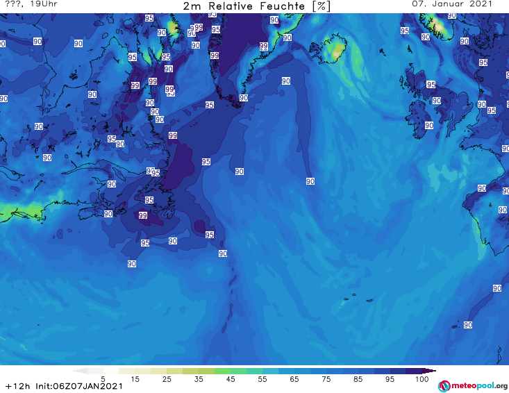Screen dimensions: 509x393
Task: Click the '25' value on the colour scale
Action: point(167,379)
